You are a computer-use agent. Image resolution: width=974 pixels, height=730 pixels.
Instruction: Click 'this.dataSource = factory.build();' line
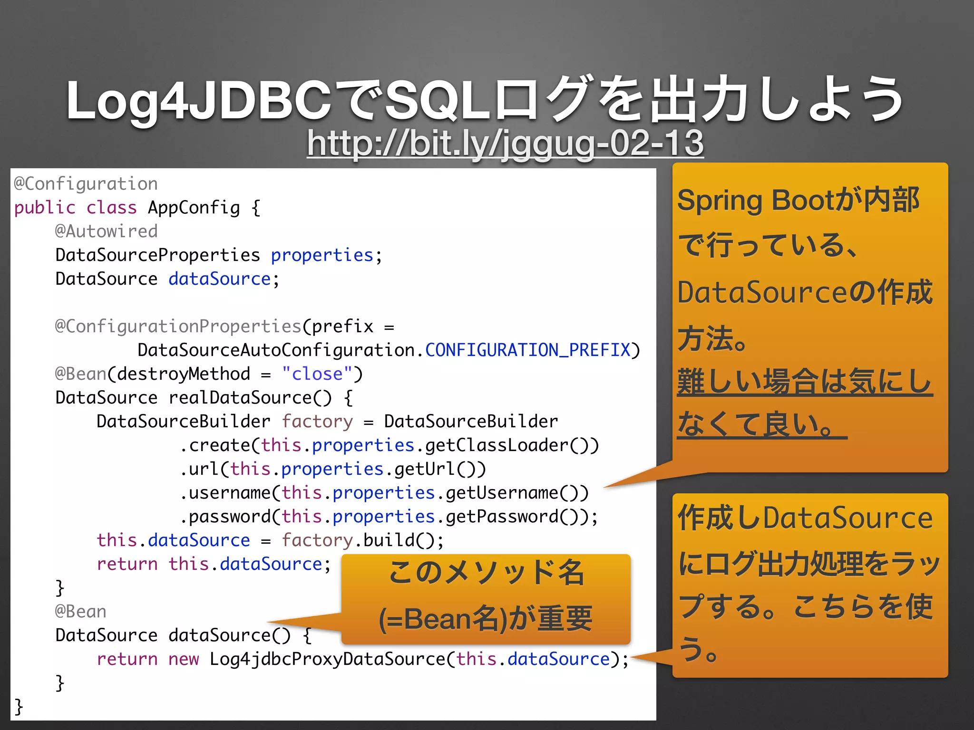[270, 540]
